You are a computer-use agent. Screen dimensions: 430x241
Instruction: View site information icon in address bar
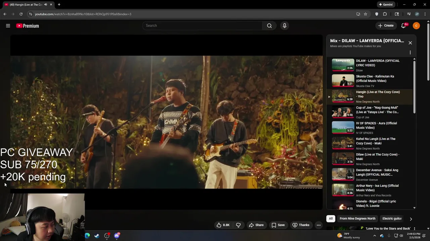click(31, 14)
